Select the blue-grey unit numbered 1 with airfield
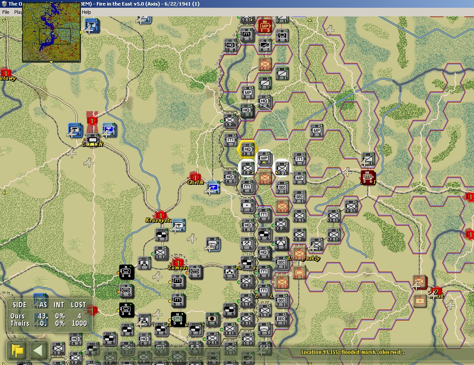 point(213,244)
